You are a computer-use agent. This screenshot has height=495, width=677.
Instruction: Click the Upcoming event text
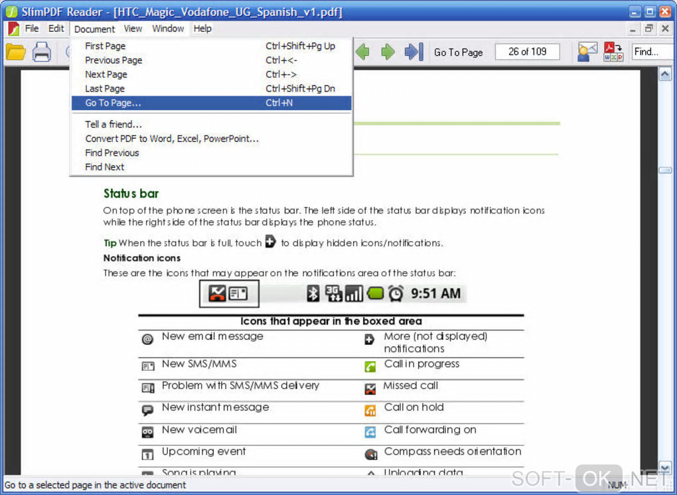click(x=204, y=451)
